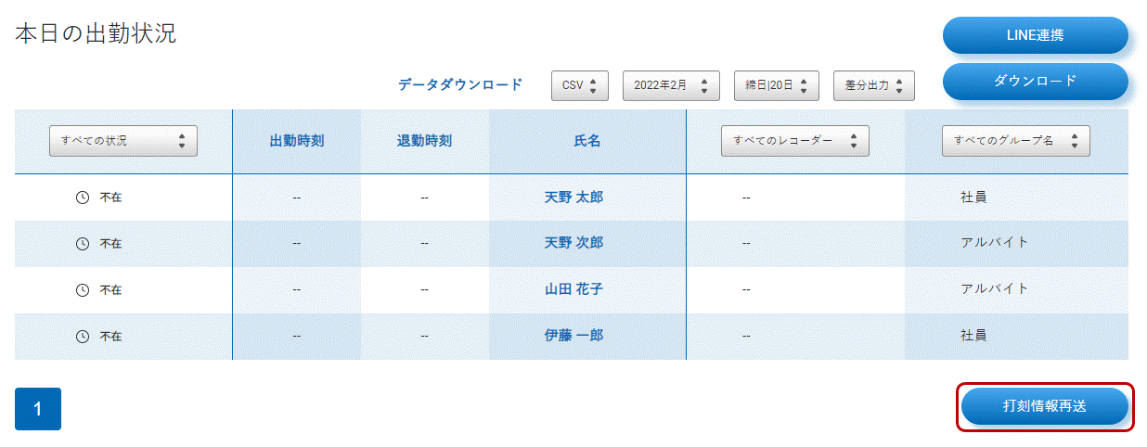Click the clock icon in 山田 花子's row
This screenshot has height=447, width=1147.
pos(82,290)
